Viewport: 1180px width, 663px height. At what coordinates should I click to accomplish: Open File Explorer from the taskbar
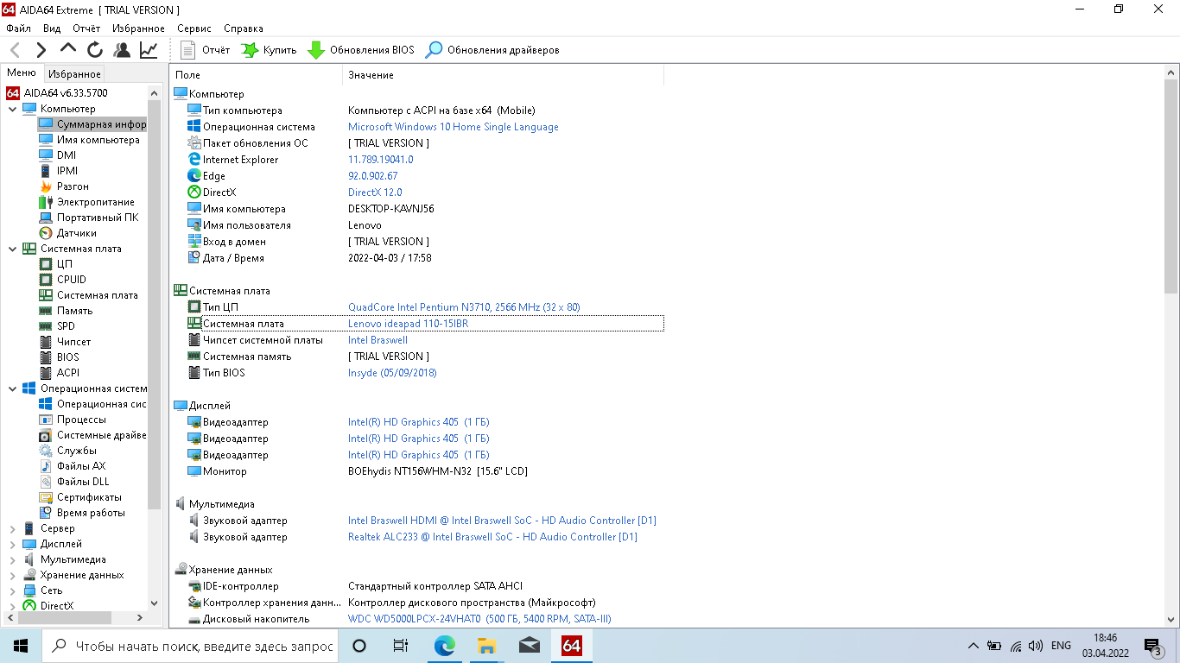pos(486,646)
